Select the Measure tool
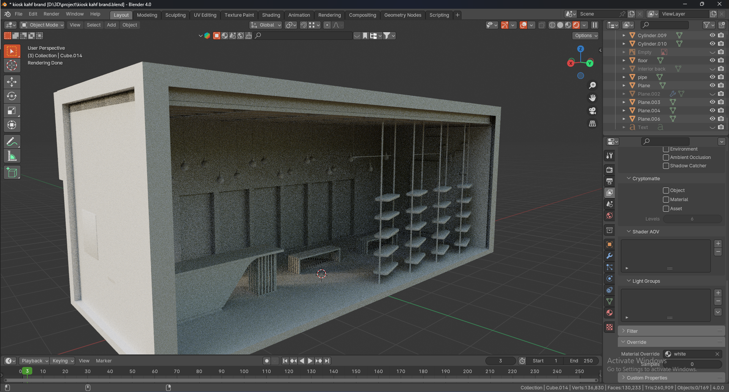 tap(12, 156)
